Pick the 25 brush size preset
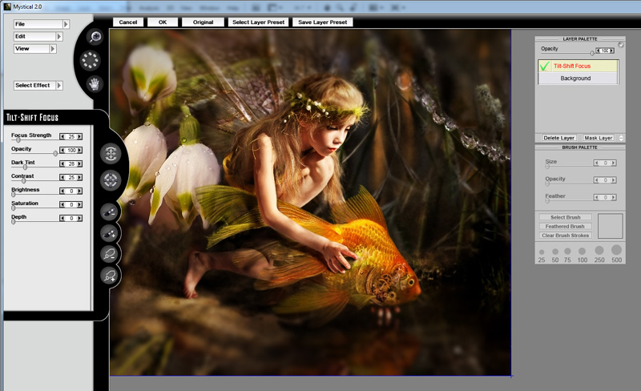The image size is (641, 391). 542,252
